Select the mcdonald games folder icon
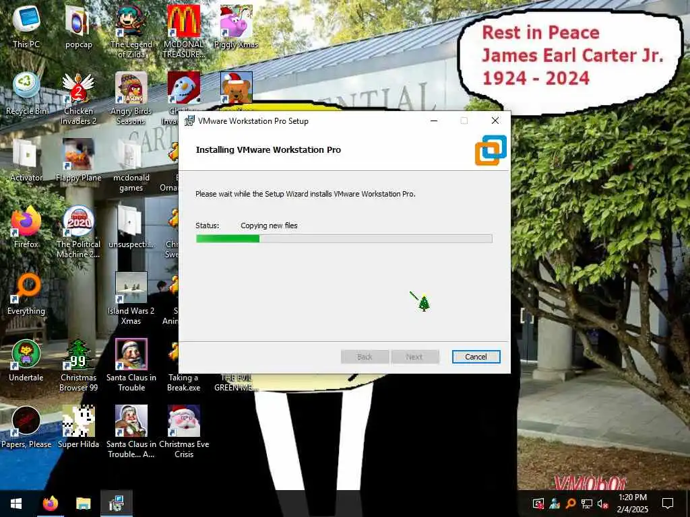 point(131,166)
